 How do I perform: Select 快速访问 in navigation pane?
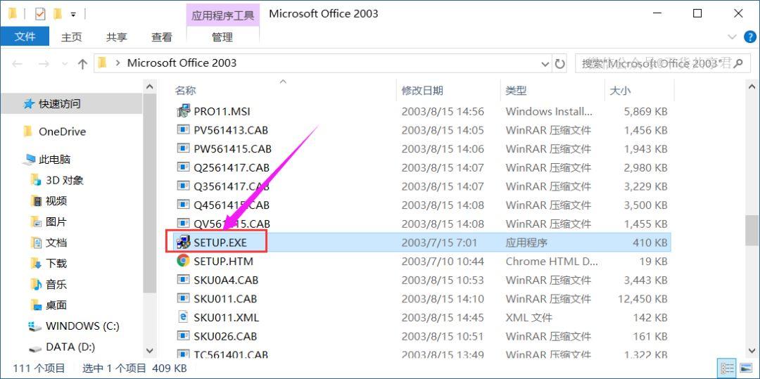(71, 103)
